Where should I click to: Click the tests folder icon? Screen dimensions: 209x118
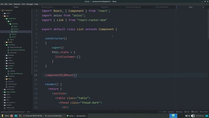click(x=5, y=100)
